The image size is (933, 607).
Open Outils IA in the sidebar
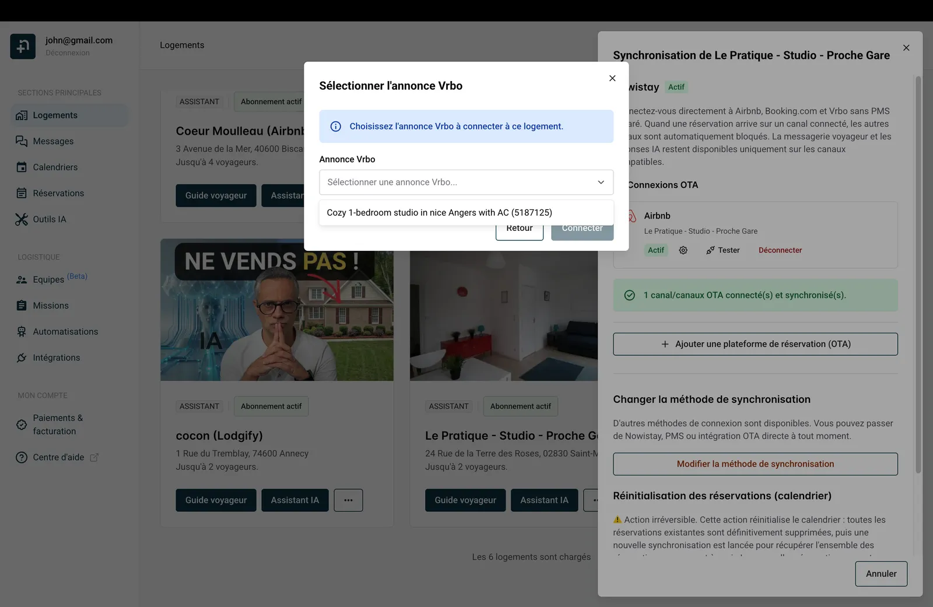click(x=70, y=219)
